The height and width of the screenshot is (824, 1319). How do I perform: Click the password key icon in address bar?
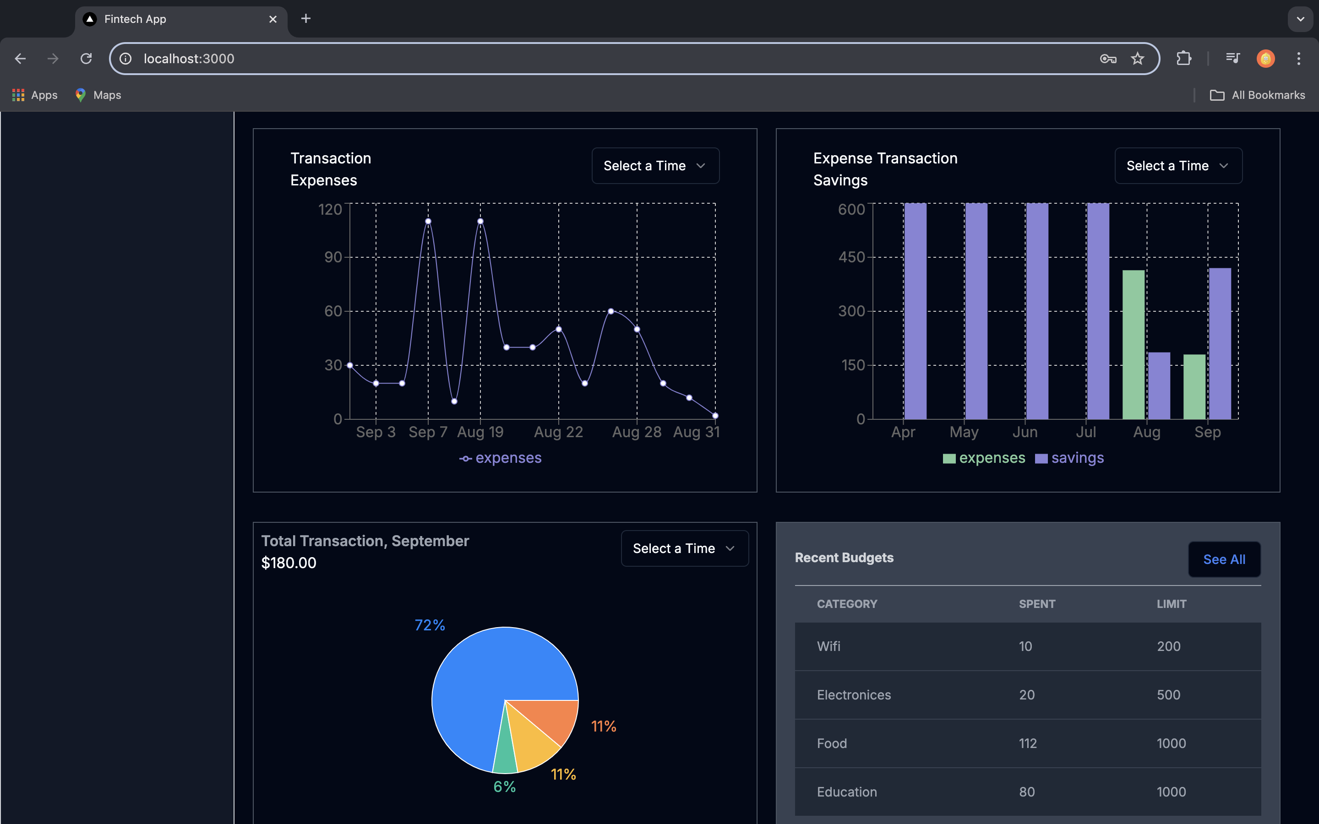click(x=1107, y=58)
